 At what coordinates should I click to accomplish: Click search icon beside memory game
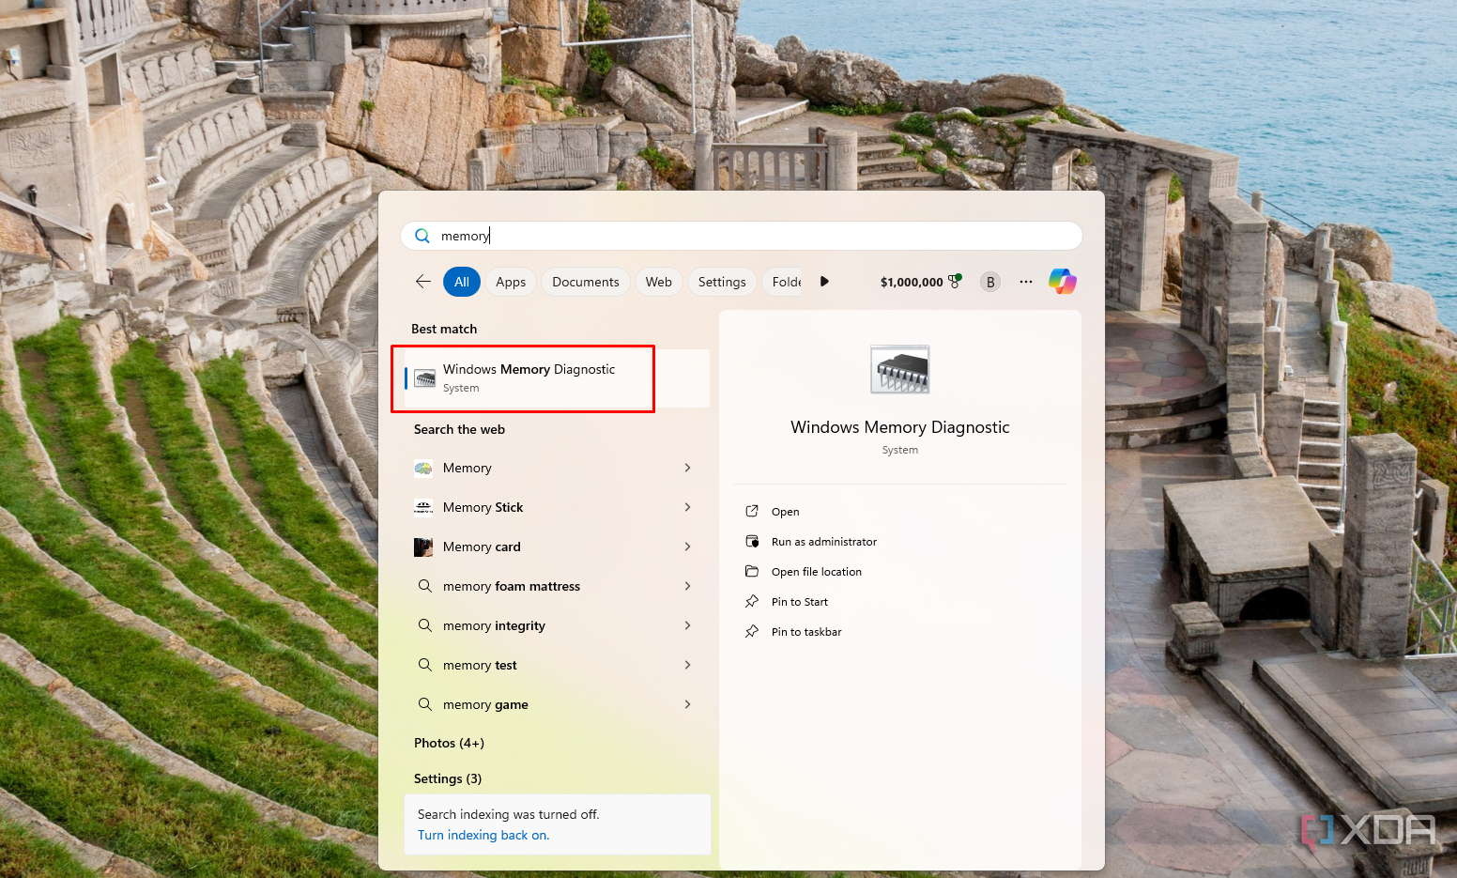[425, 704]
